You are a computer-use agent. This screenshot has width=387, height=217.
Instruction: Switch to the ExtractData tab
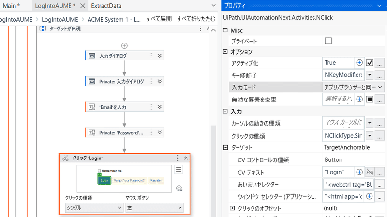106,6
